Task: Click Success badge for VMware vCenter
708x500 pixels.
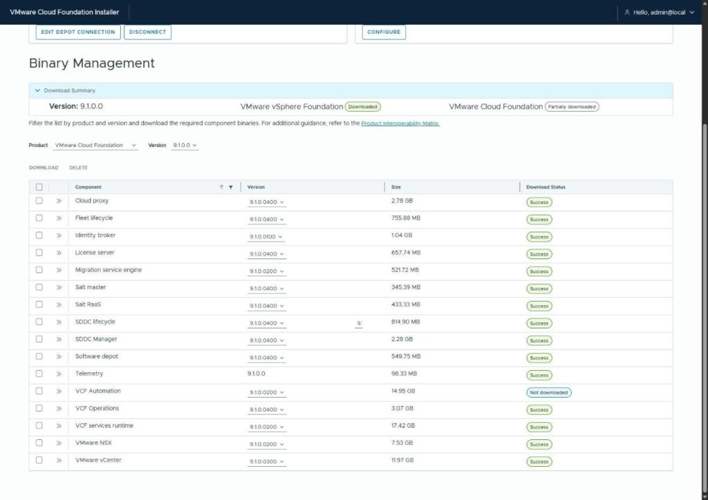Action: (x=539, y=462)
